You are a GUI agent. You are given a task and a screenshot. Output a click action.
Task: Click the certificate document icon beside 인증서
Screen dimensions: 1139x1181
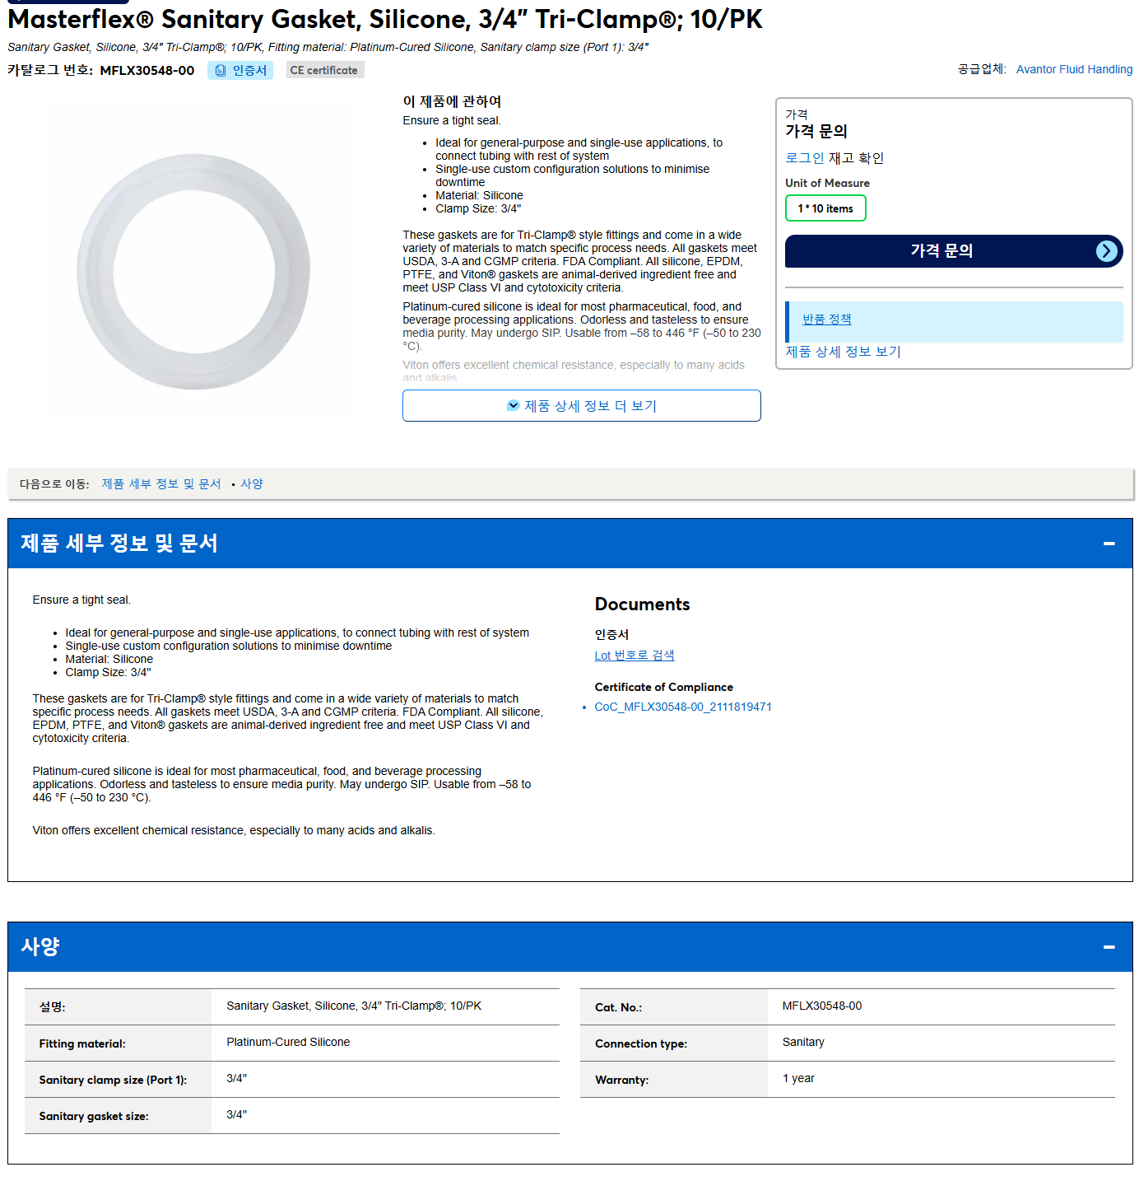point(221,71)
